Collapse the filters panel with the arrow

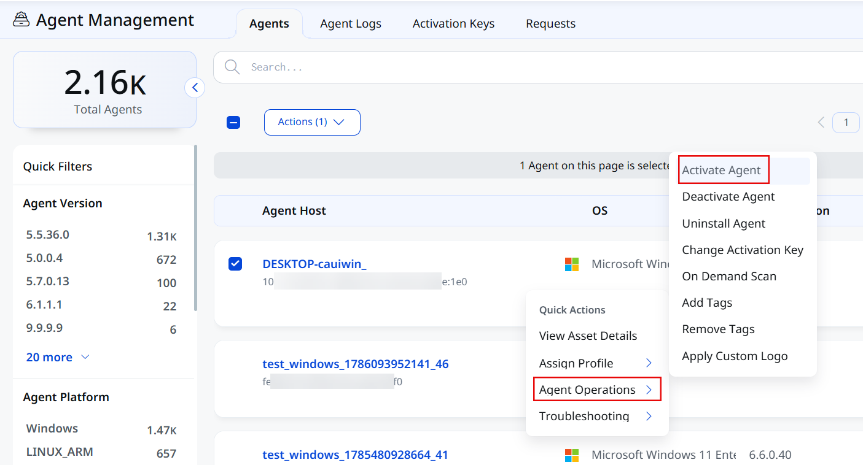tap(195, 88)
